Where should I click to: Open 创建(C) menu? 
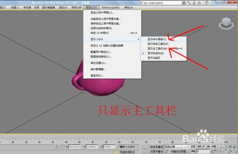pyautogui.click(x=15, y=7)
